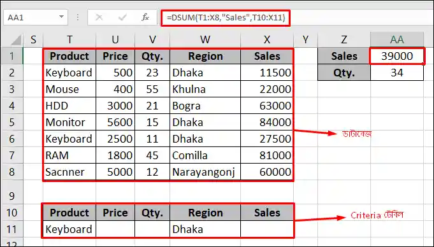Select the Keyboard criteria cell in row 11
This screenshot has height=247, width=434.
pyautogui.click(x=69, y=229)
